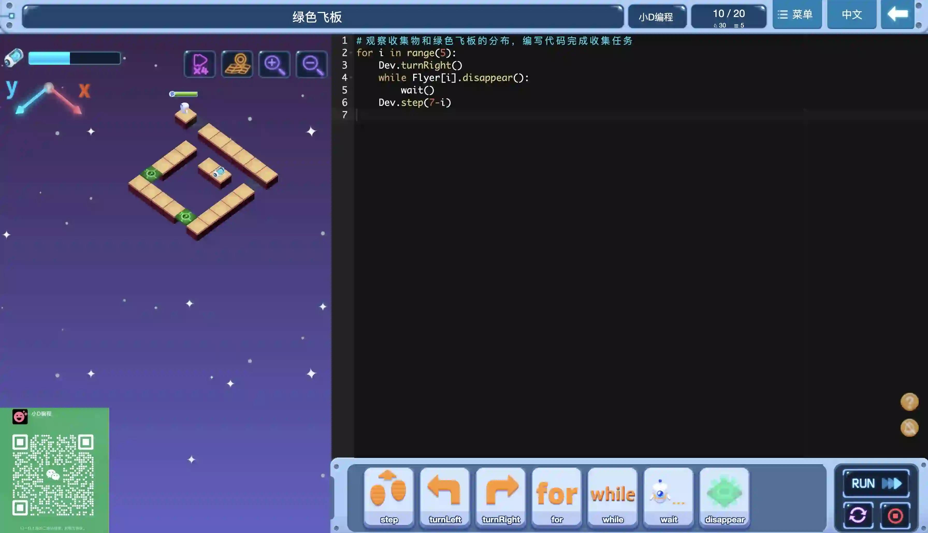Toggle the x4 speed playback icon

(x=200, y=64)
